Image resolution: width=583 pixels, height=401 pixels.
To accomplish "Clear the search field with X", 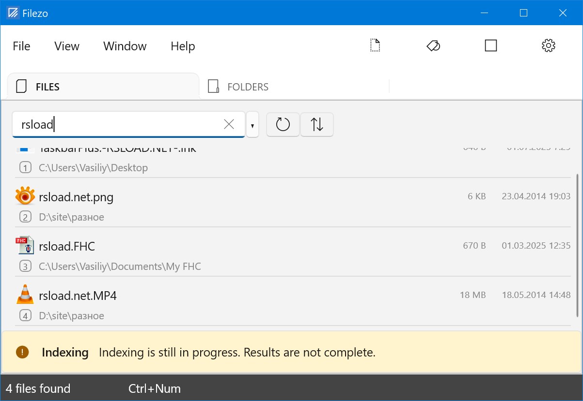I will [x=229, y=124].
